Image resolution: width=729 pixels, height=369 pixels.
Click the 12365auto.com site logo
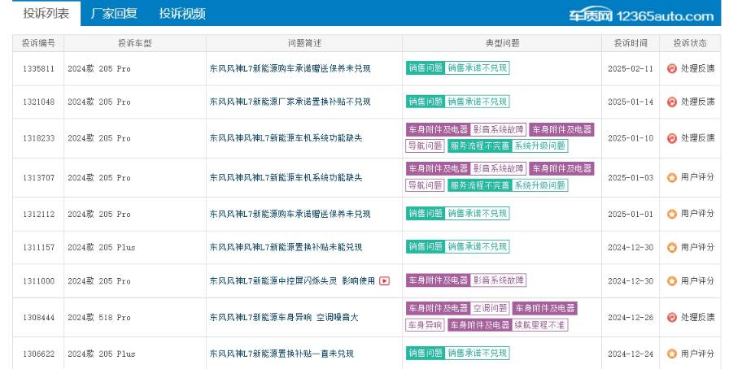(x=642, y=15)
